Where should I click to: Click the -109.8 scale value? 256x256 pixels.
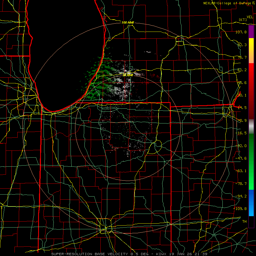tap(240, 209)
